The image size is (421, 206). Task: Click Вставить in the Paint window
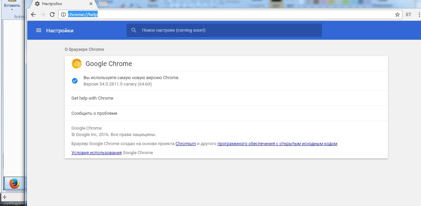12,5
